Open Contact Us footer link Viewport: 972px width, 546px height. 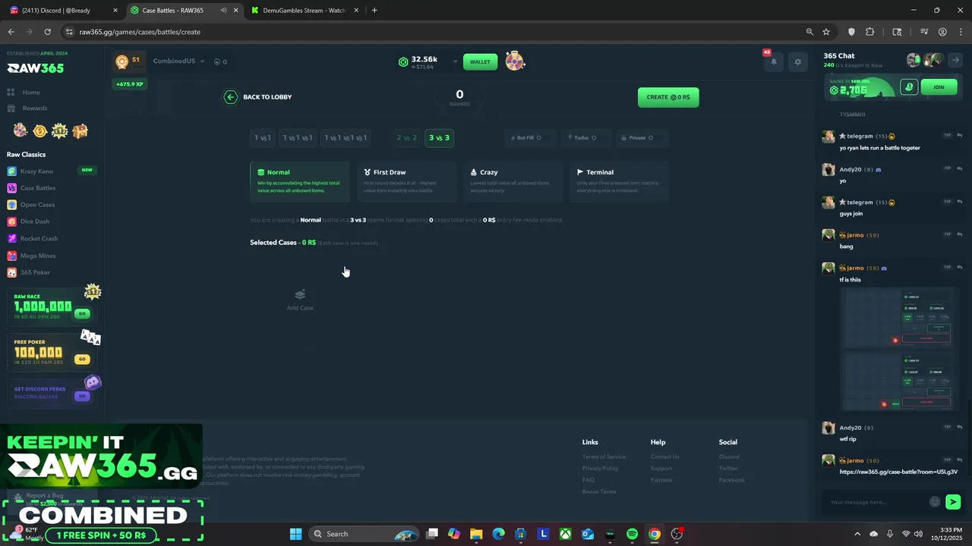point(665,457)
